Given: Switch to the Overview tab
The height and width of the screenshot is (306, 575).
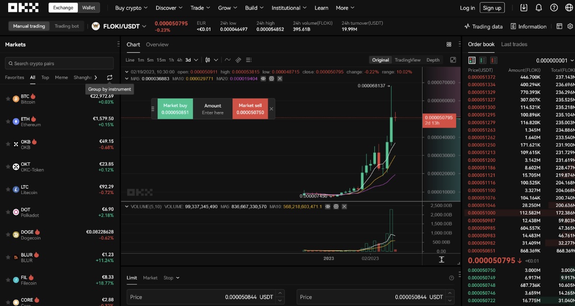Looking at the screenshot, I should coord(157,44).
